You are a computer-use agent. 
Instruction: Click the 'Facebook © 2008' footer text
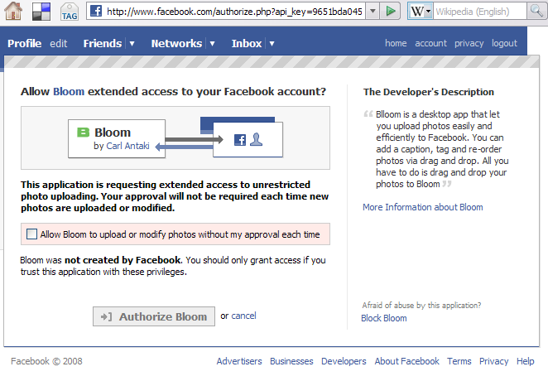click(x=46, y=361)
